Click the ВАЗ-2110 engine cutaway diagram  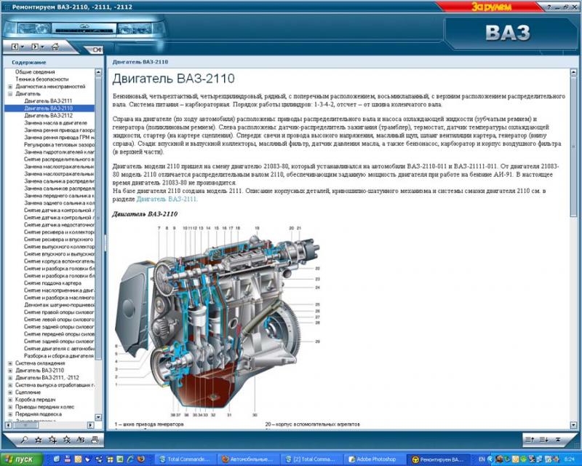217,320
